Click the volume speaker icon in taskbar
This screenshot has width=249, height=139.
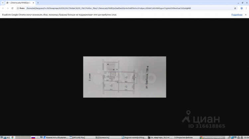(x=8, y=138)
